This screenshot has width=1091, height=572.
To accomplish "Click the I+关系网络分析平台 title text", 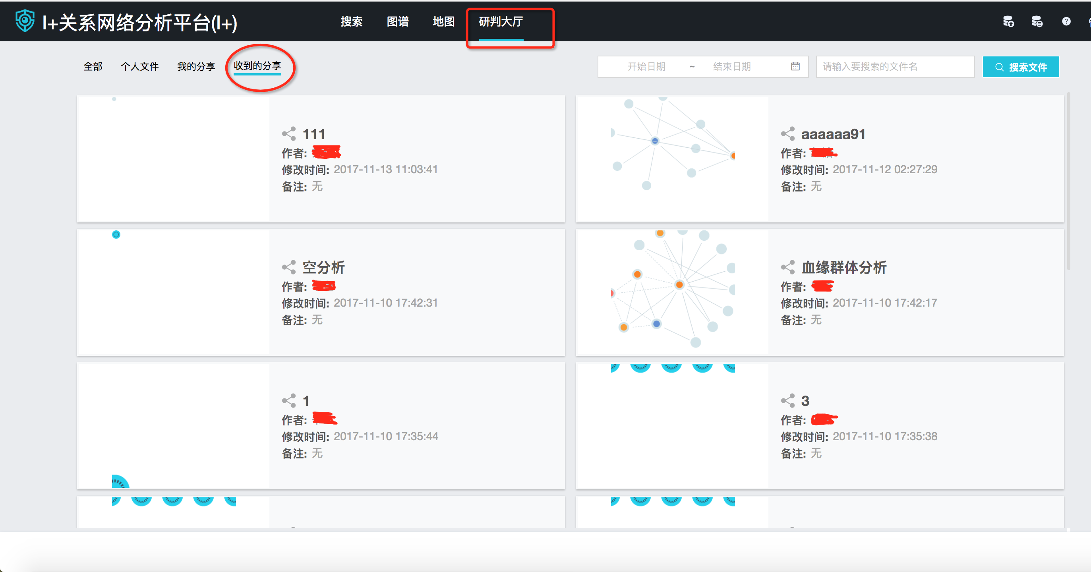I will click(139, 22).
